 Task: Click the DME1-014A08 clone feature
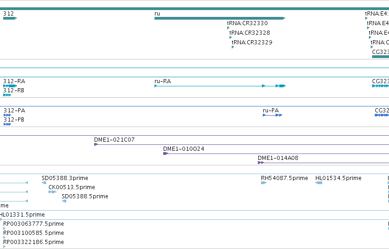(x=324, y=163)
